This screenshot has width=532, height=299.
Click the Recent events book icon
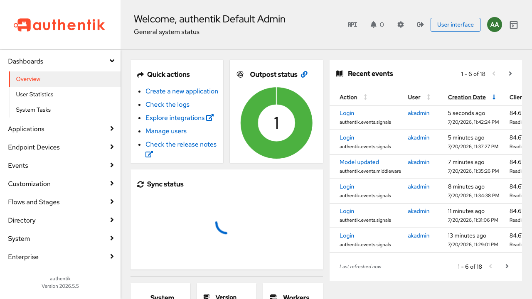[x=340, y=74]
